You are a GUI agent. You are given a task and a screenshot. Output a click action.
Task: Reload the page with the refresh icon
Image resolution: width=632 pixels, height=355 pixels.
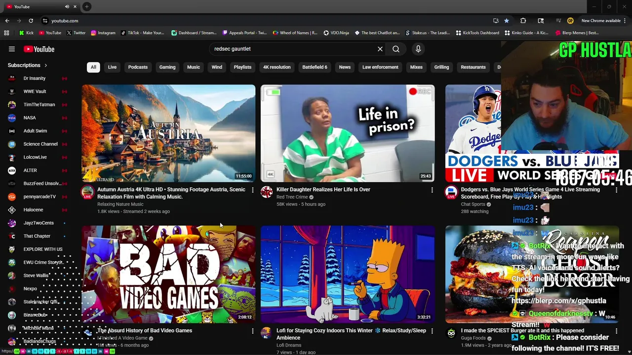click(x=31, y=21)
